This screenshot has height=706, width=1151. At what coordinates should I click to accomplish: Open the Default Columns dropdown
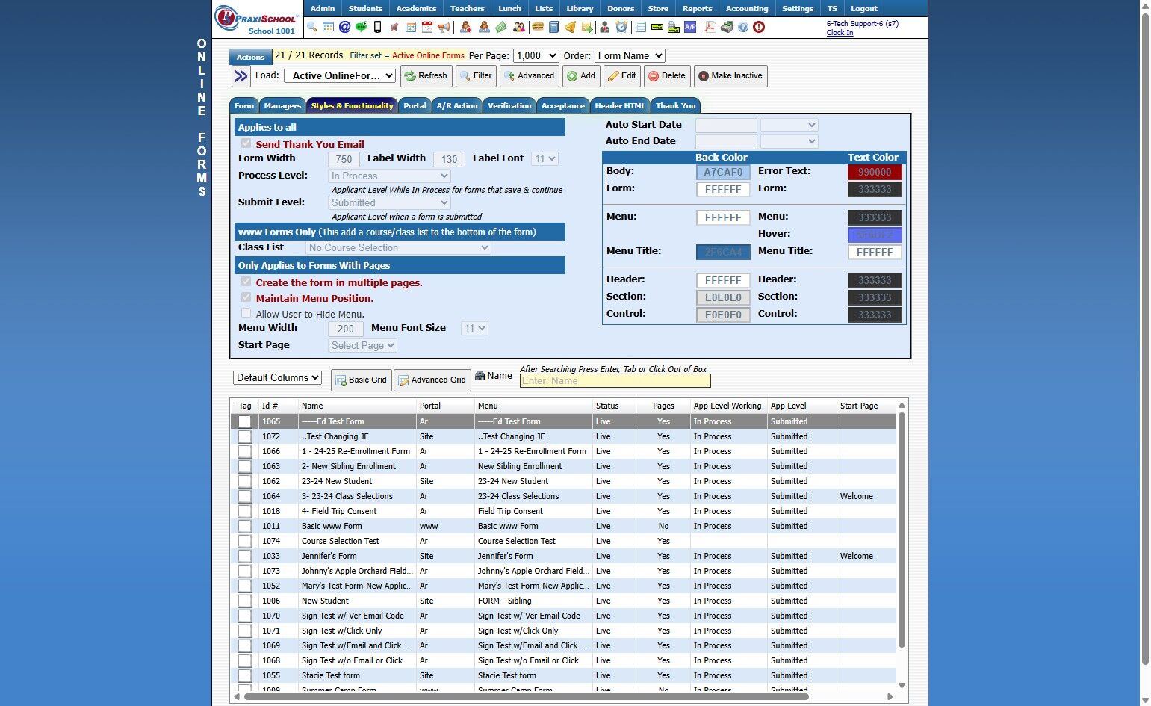coord(277,377)
